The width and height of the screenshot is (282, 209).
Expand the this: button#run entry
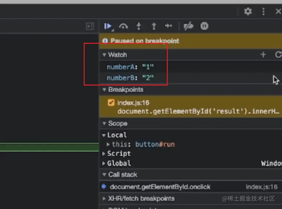click(108, 144)
